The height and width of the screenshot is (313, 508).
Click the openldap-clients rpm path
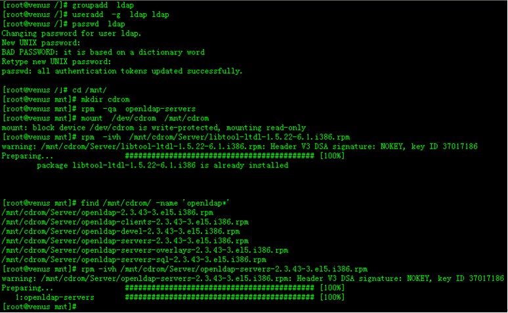[x=125, y=222]
